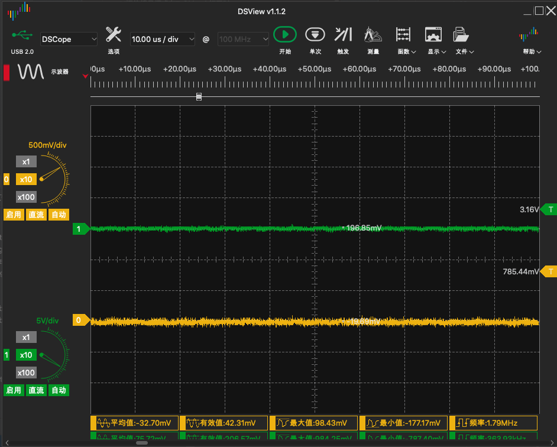Open the File (文件) menu
Viewport: 557px width, 447px height.
(464, 40)
